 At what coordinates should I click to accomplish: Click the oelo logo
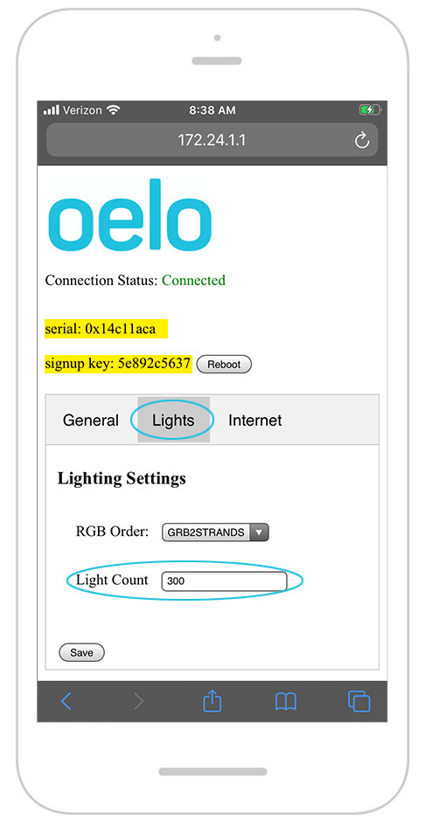click(130, 215)
